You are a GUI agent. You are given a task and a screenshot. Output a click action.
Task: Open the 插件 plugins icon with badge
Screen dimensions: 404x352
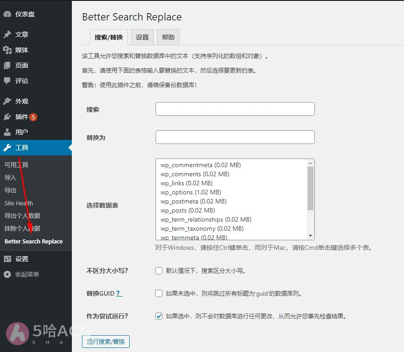[x=8, y=117]
